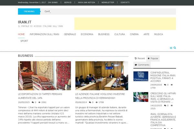Open the Confindustria logo thumbnail
The image size is (194, 129).
tap(141, 76)
